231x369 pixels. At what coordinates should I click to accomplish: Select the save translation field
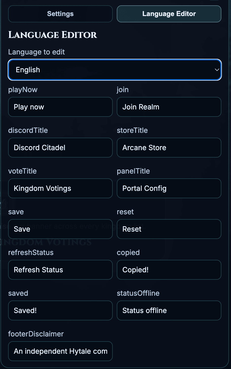click(x=60, y=229)
